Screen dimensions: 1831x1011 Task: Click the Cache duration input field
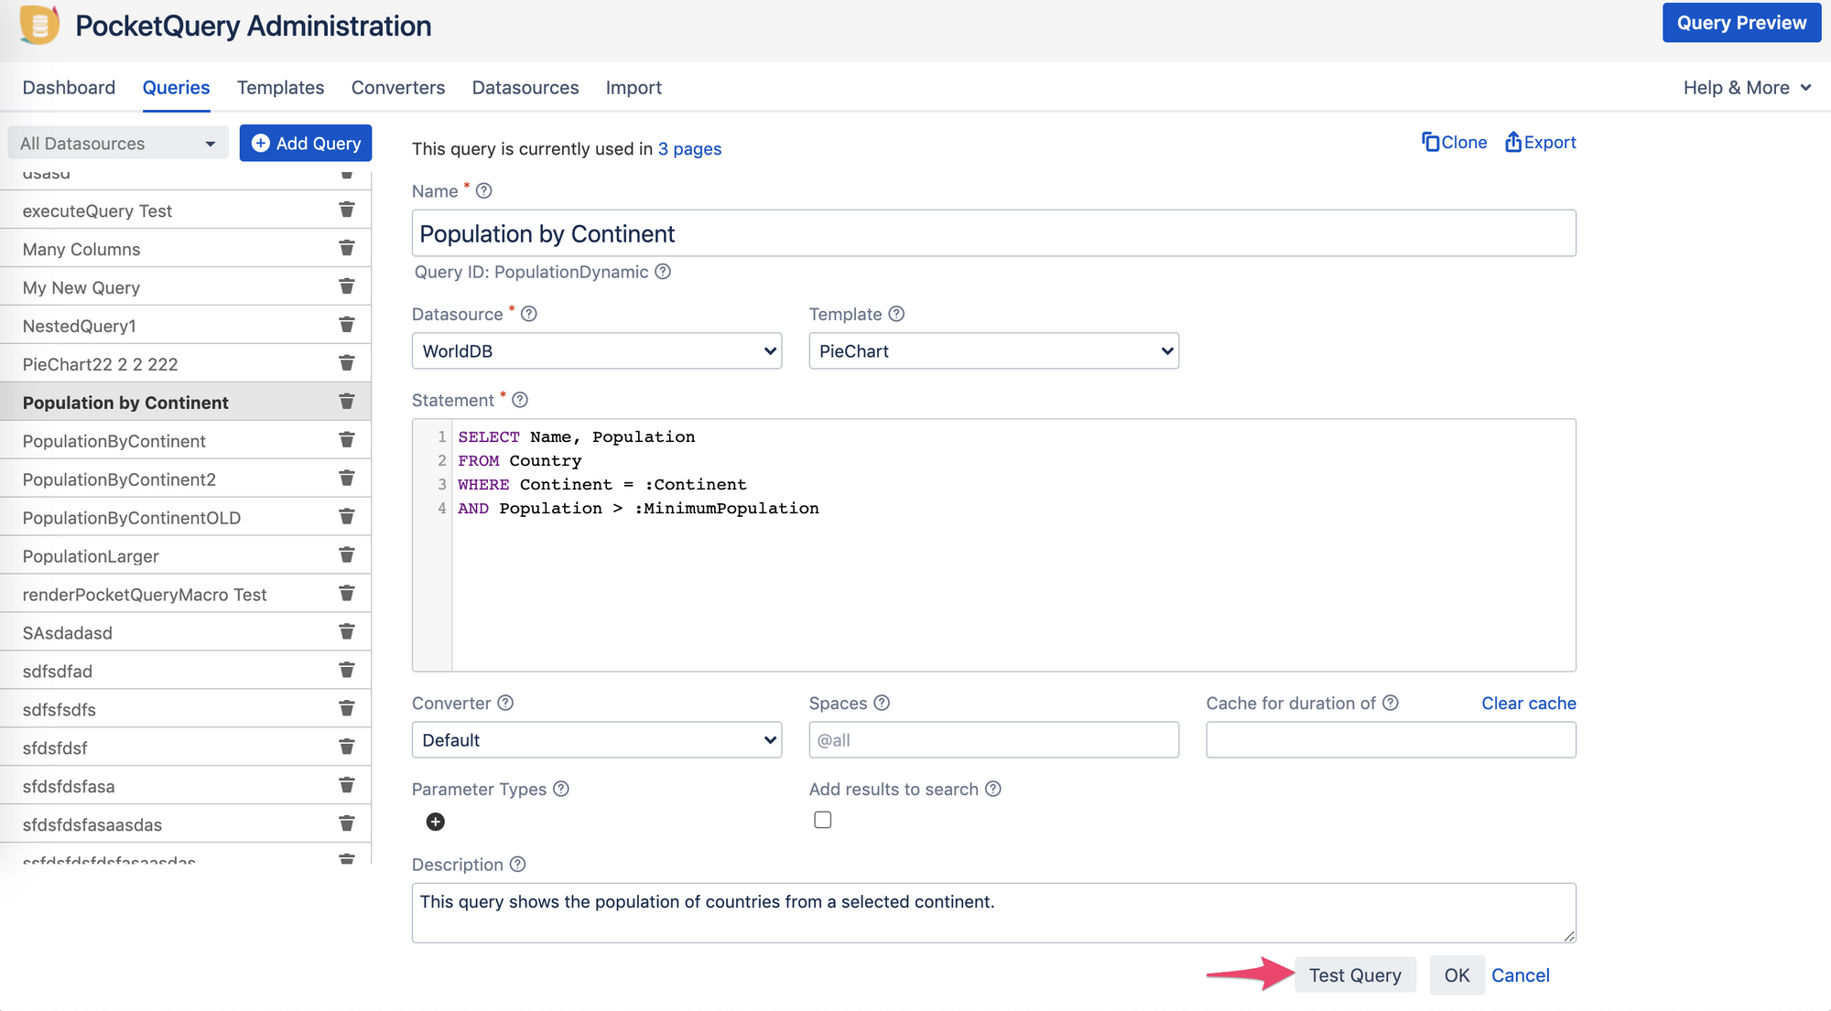click(x=1391, y=740)
